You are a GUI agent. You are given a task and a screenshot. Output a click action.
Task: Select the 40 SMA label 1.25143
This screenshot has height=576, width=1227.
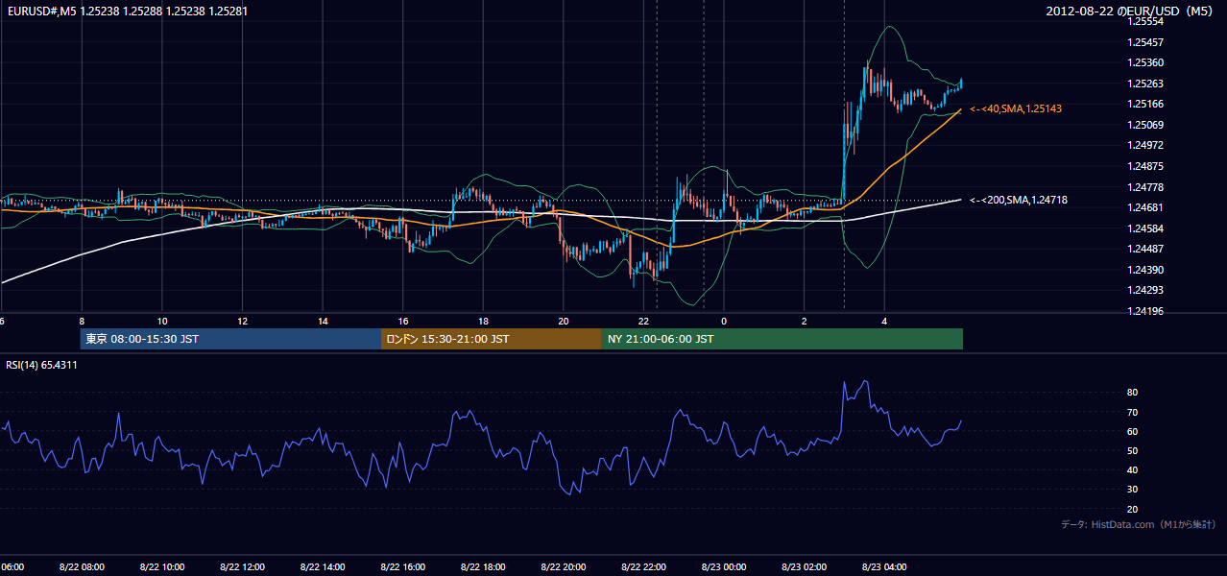(1016, 109)
